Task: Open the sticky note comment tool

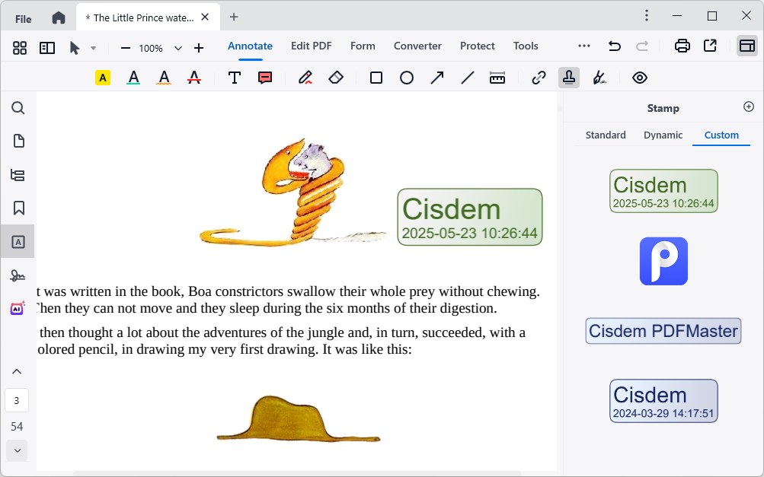Action: 264,77
